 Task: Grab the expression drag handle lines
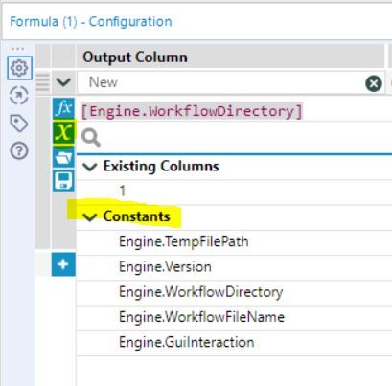pyautogui.click(x=42, y=82)
